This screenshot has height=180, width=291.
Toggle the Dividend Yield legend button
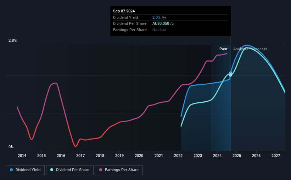tap(25, 170)
